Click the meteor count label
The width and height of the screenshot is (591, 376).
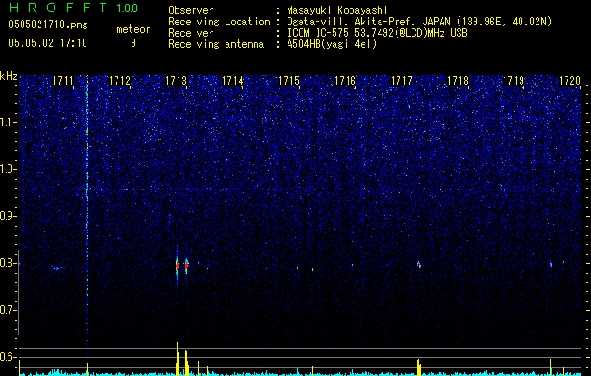133,29
